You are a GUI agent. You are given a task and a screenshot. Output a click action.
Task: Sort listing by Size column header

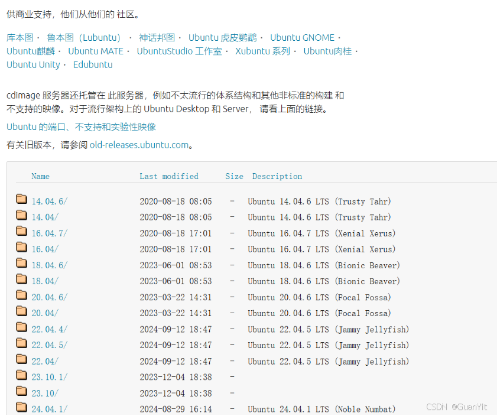234,177
